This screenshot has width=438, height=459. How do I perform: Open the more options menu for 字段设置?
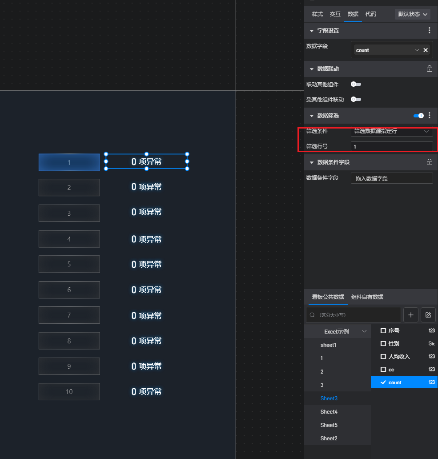tap(429, 31)
